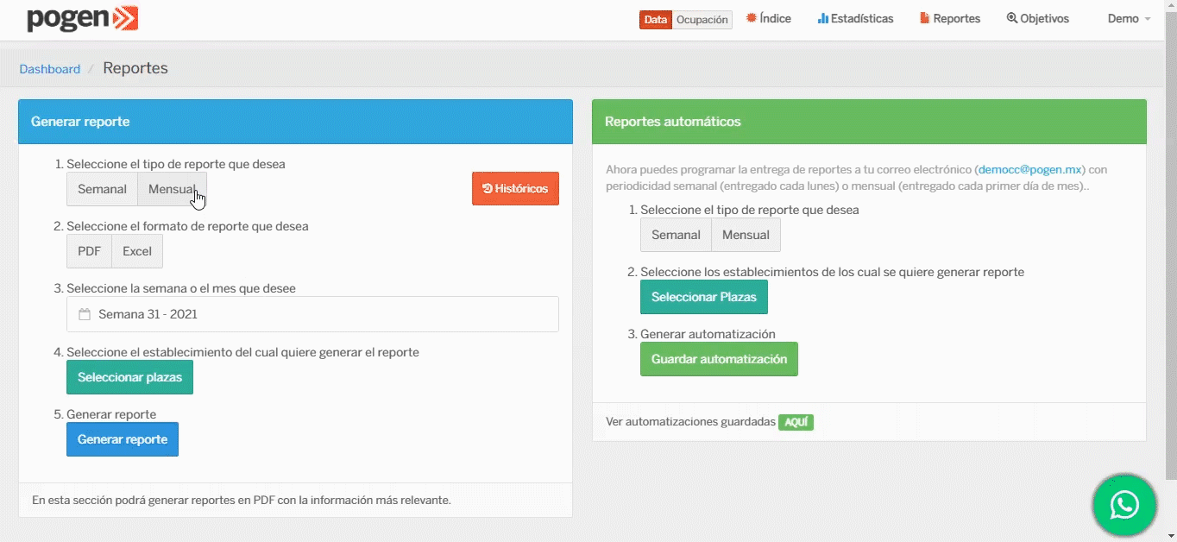
Task: Click the Dashboard breadcrumb link
Action: point(50,69)
